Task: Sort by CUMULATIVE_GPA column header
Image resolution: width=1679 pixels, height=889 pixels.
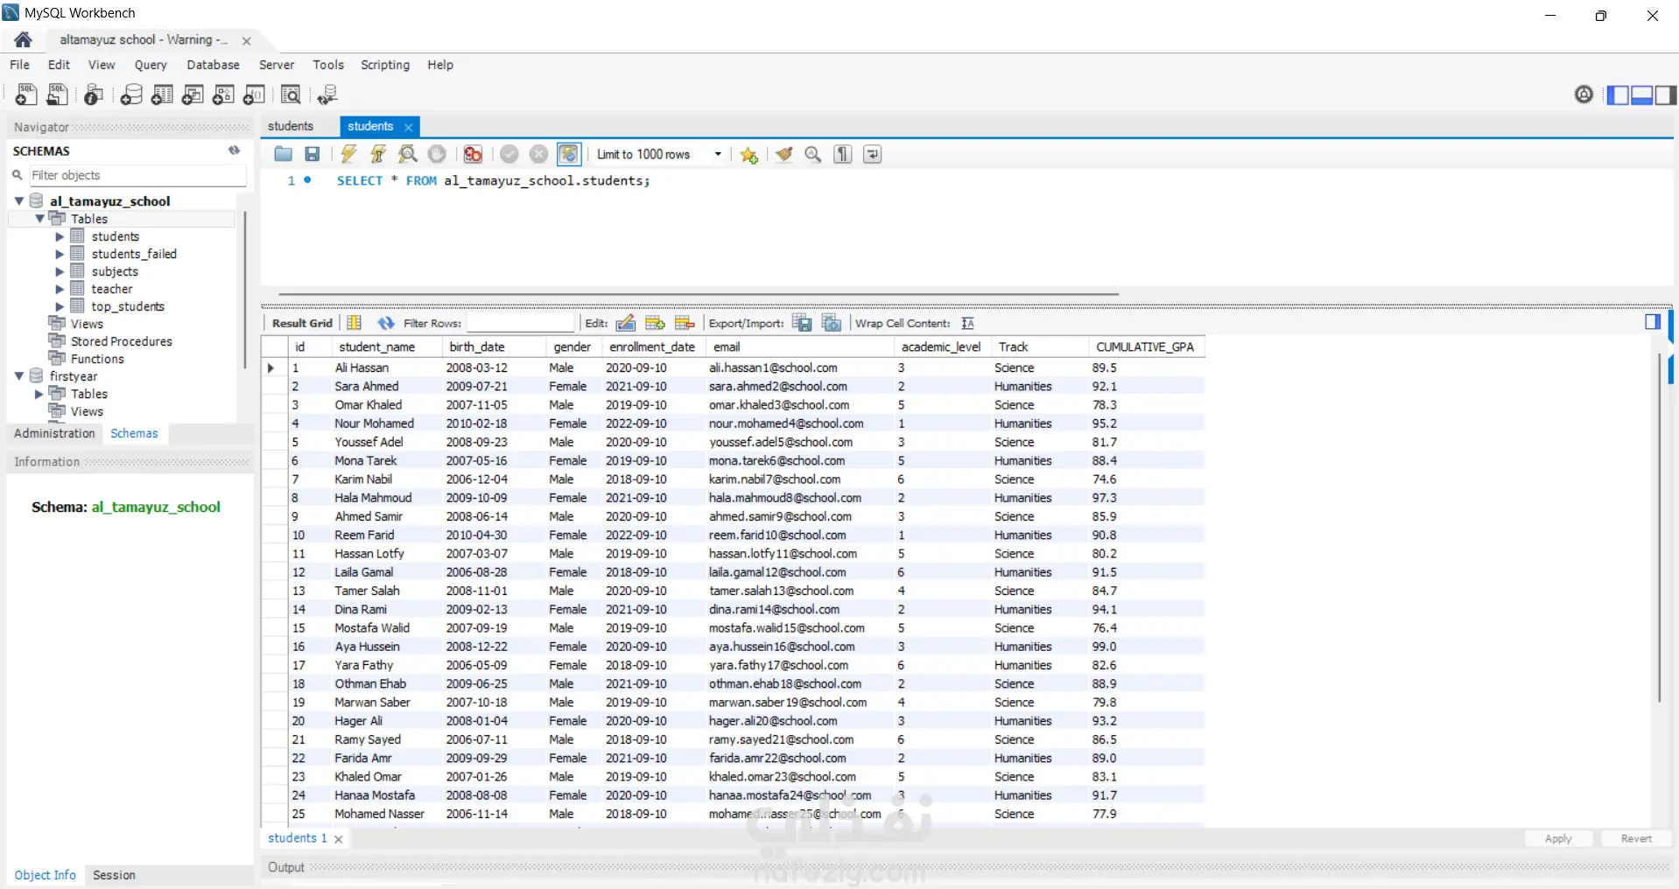Action: [1144, 347]
